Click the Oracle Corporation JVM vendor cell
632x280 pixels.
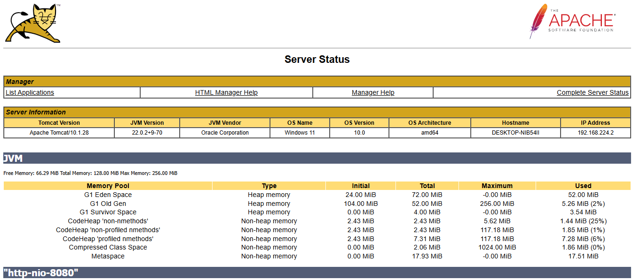point(225,133)
